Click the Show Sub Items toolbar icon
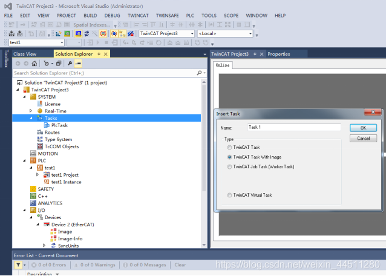This screenshot has height=276, width=386. click(x=122, y=33)
